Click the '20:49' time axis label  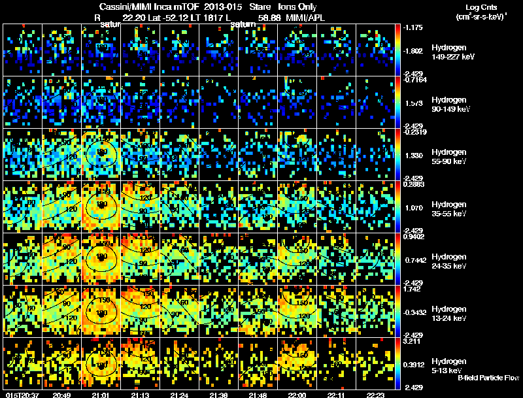coord(61,395)
